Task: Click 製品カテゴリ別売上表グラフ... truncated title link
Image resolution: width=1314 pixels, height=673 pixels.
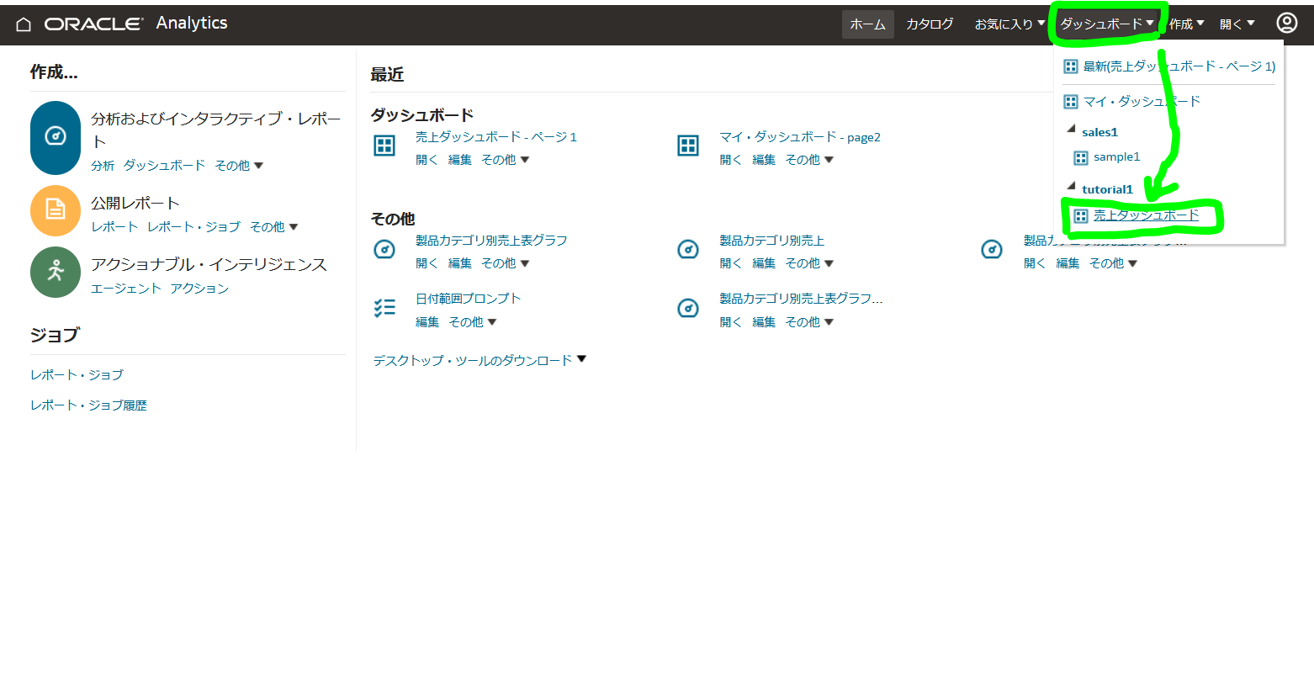Action: coord(801,299)
